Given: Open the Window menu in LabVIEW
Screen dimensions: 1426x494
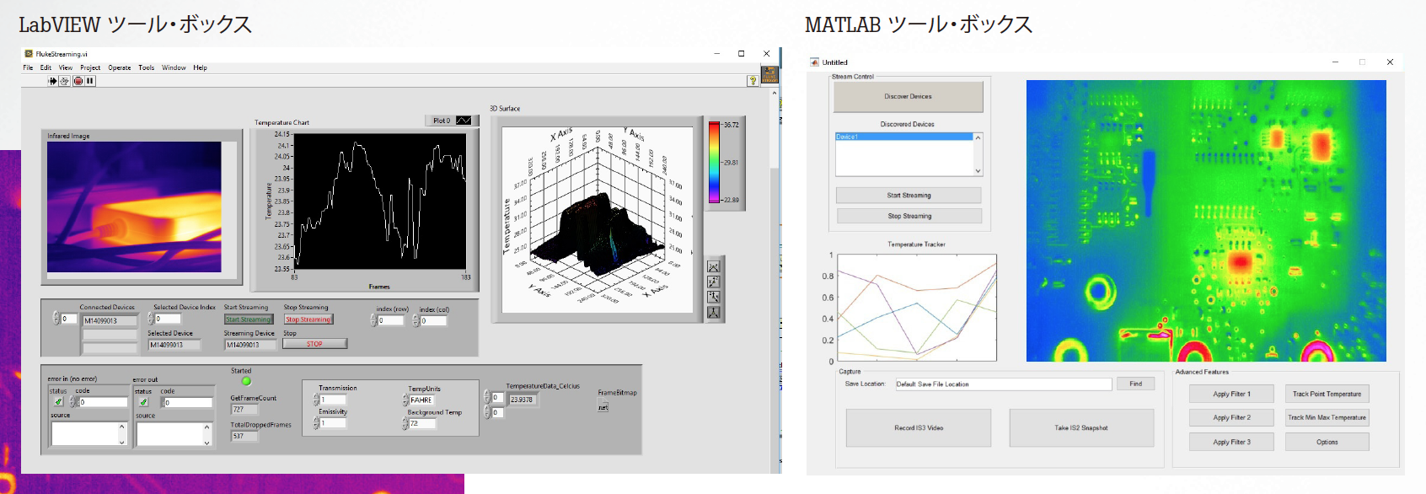Looking at the screenshot, I should click(x=174, y=67).
